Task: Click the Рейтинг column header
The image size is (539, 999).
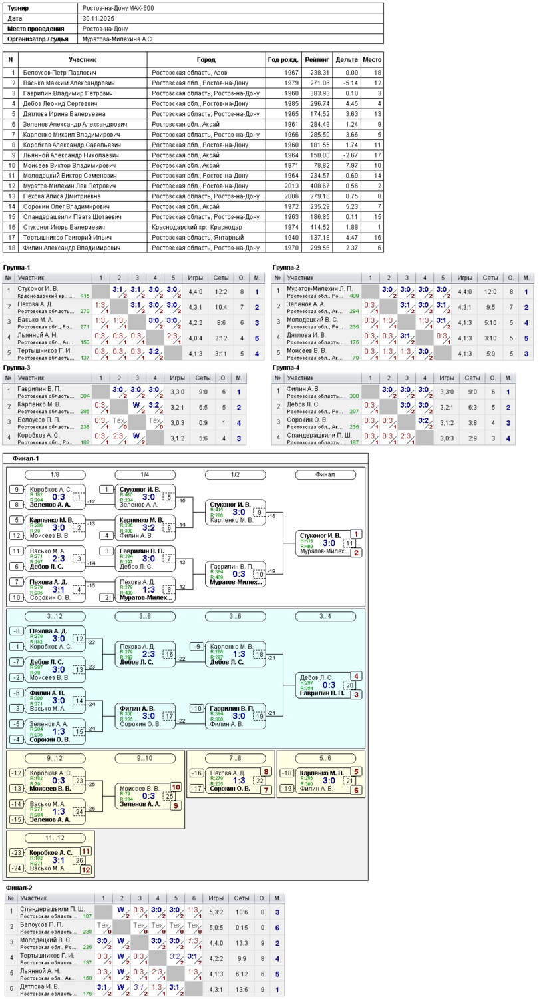Action: [317, 59]
